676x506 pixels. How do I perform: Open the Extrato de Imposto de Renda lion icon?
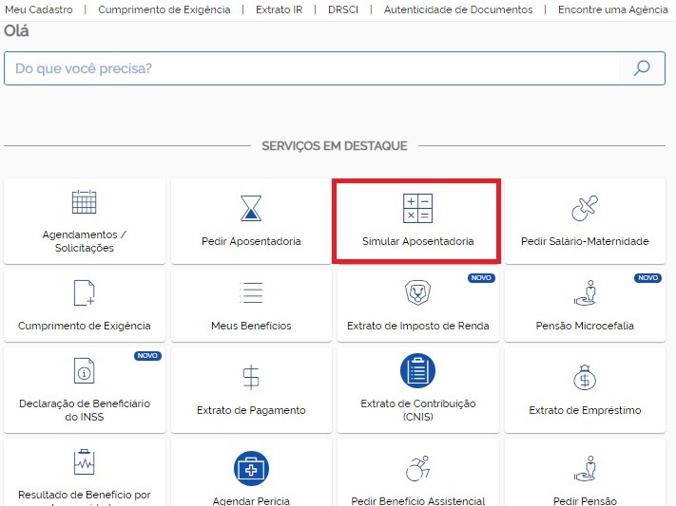417,292
